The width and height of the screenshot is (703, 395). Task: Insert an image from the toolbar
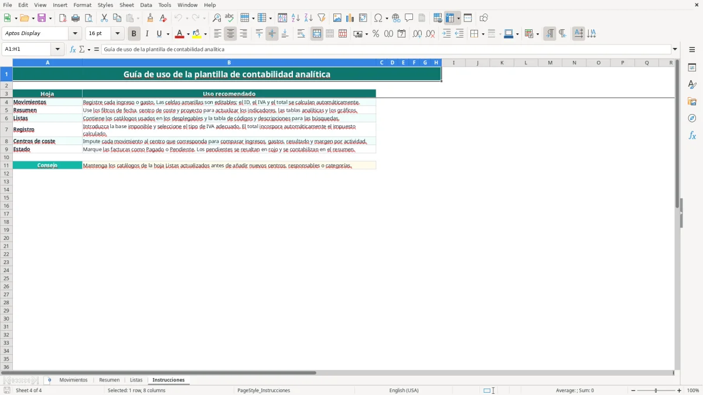point(337,18)
